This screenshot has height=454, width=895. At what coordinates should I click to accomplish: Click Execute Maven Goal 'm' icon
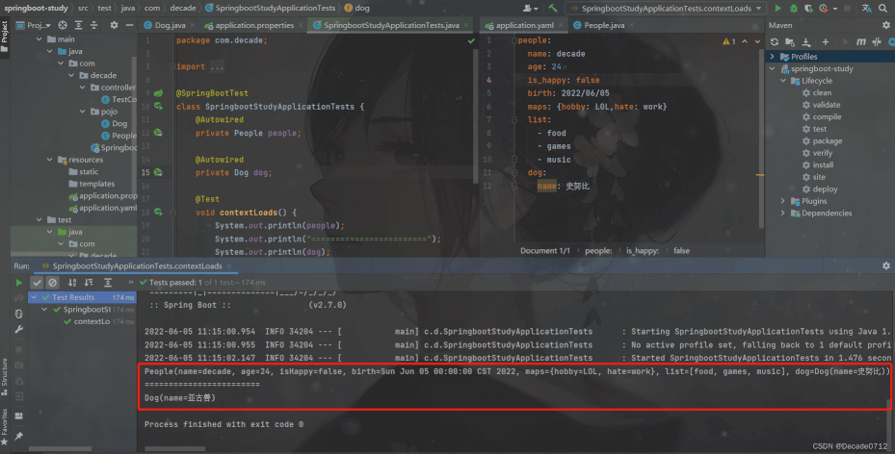(x=860, y=41)
